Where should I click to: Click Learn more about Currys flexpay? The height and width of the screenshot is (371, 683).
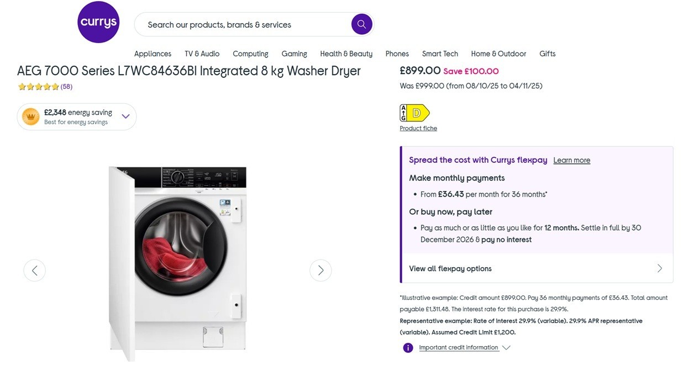click(571, 160)
